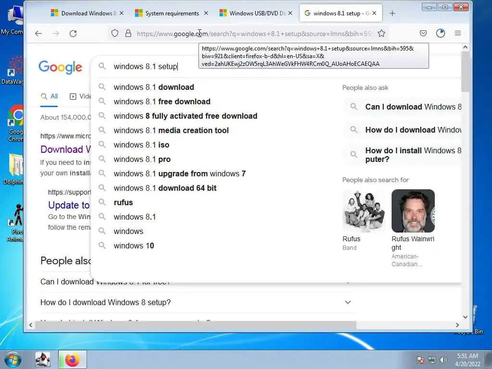
Task: Open the Firefox hamburger menu
Action: (x=458, y=33)
